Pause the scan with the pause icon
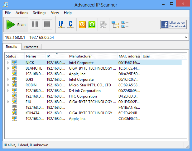Screen dimensions: 192x151 click(x=35, y=25)
